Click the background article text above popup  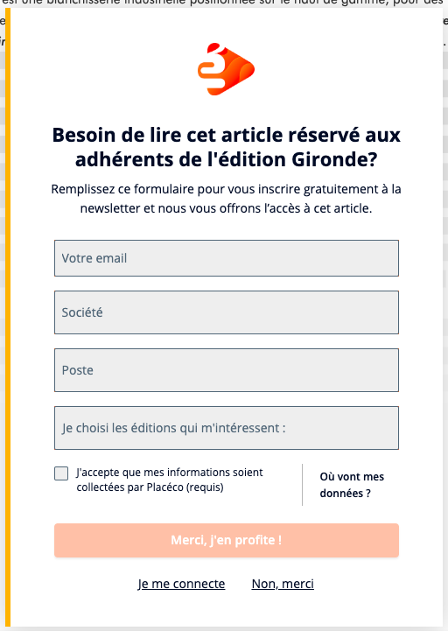[x=224, y=4]
